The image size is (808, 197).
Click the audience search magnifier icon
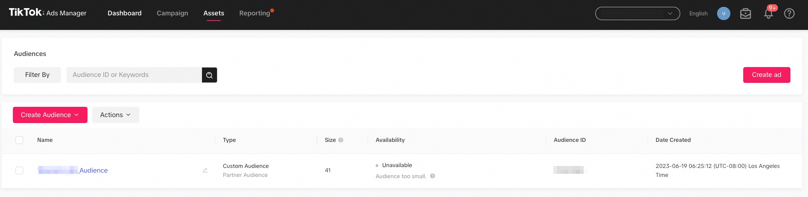(209, 75)
